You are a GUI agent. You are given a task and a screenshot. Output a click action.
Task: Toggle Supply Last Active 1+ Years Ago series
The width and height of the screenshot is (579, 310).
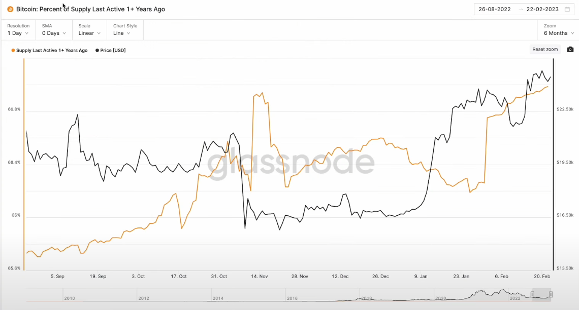tap(52, 51)
